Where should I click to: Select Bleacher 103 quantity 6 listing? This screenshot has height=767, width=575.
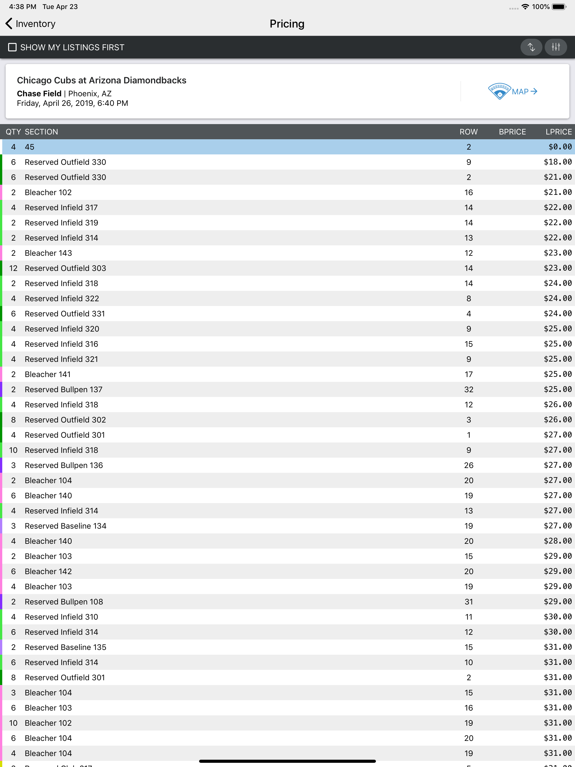(287, 708)
